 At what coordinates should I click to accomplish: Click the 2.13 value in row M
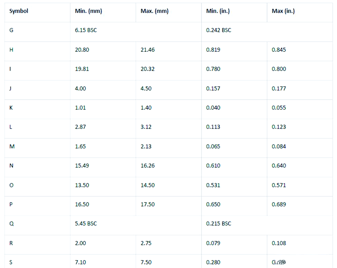pyautogui.click(x=146, y=147)
